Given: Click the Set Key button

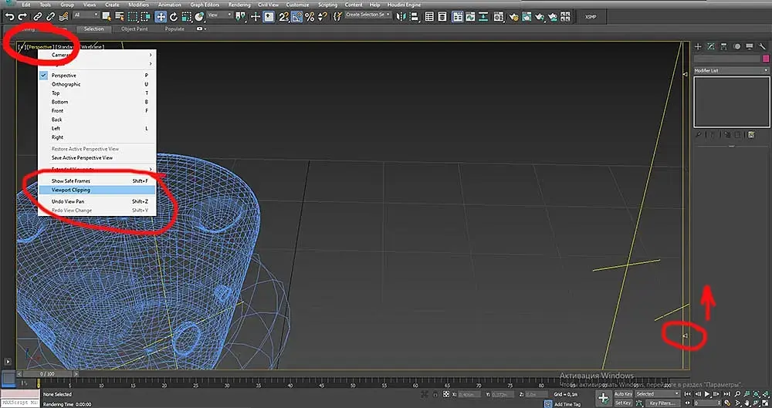Looking at the screenshot, I should (x=623, y=403).
